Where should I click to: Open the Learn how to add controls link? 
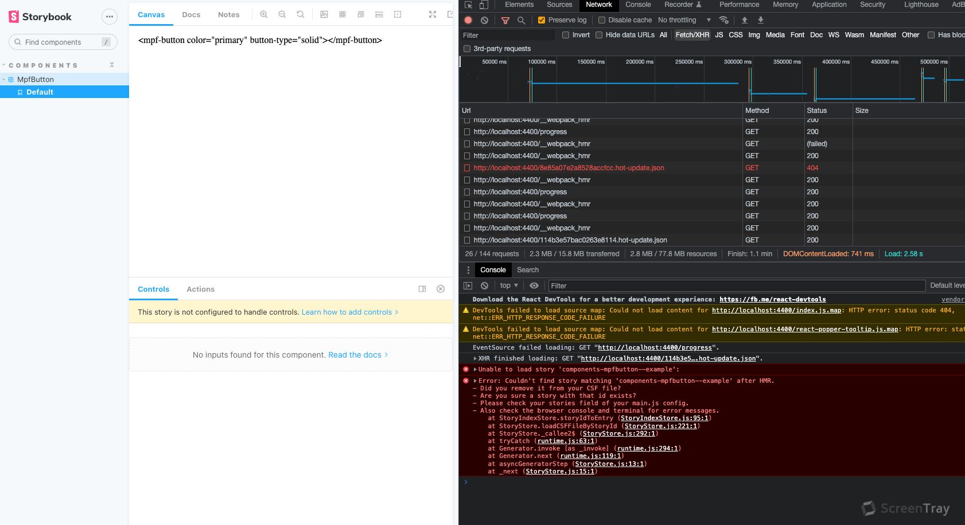(x=347, y=312)
